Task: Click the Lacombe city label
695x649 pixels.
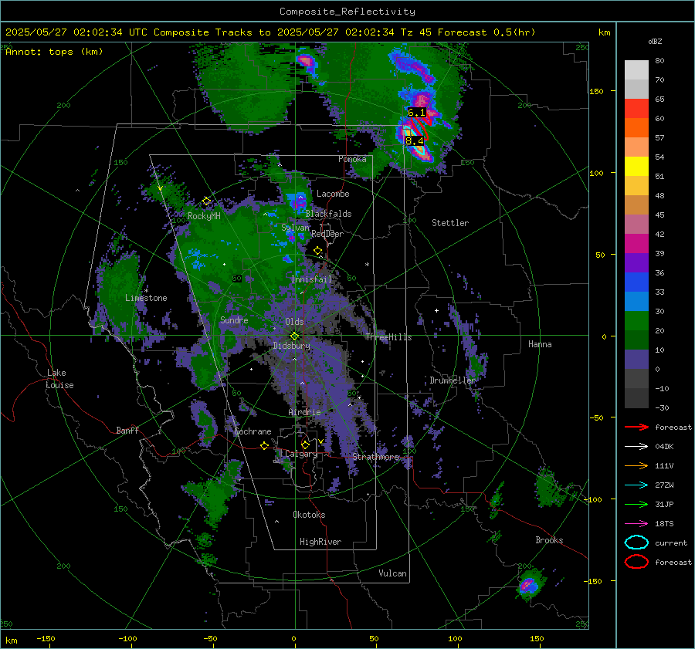Action: 333,194
